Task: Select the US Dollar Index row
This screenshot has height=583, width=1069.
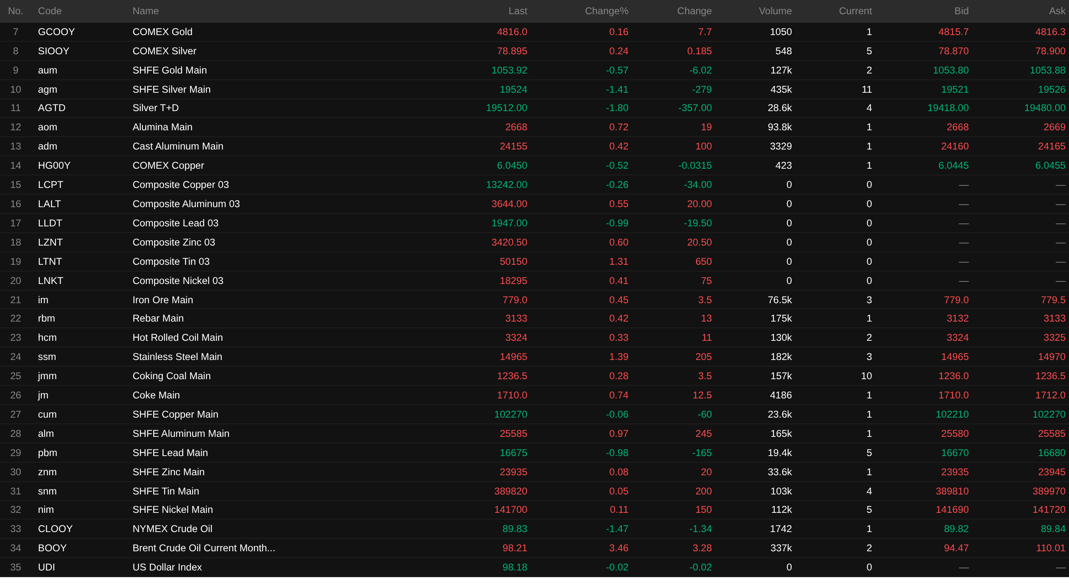Action: point(167,567)
